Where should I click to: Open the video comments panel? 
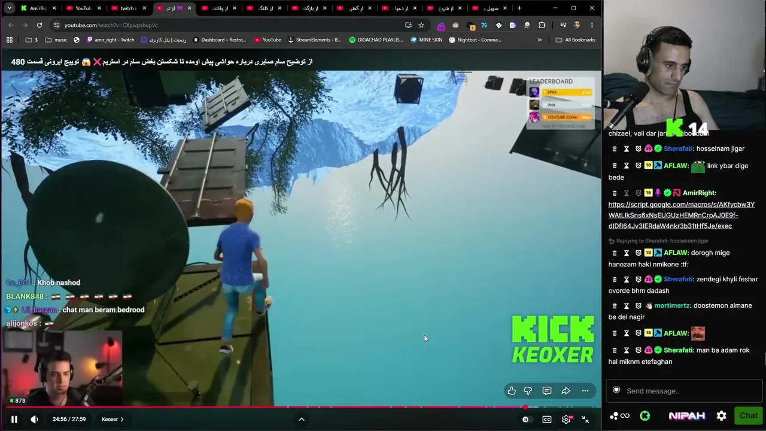[x=547, y=391]
